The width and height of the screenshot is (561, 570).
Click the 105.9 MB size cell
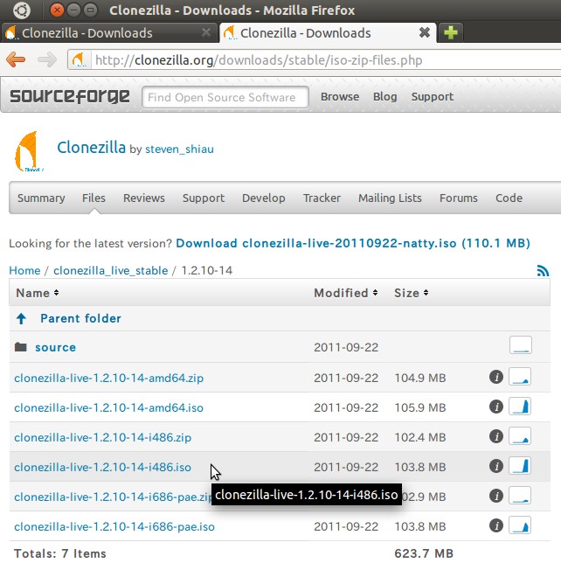point(420,407)
